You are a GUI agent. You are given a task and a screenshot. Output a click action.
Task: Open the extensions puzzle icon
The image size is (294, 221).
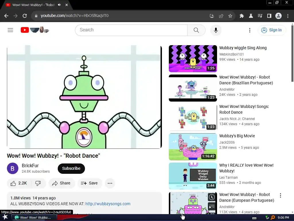click(x=242, y=16)
